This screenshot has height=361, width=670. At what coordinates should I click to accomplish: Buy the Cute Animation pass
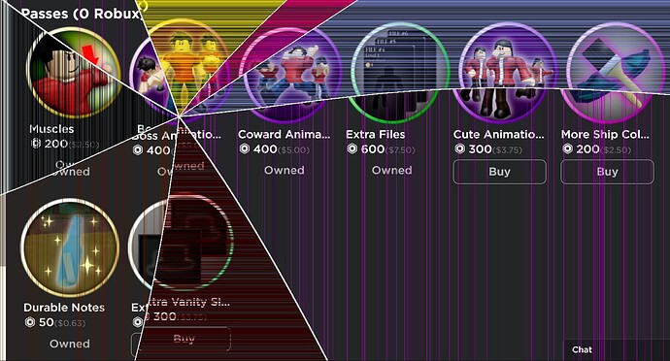tap(499, 172)
